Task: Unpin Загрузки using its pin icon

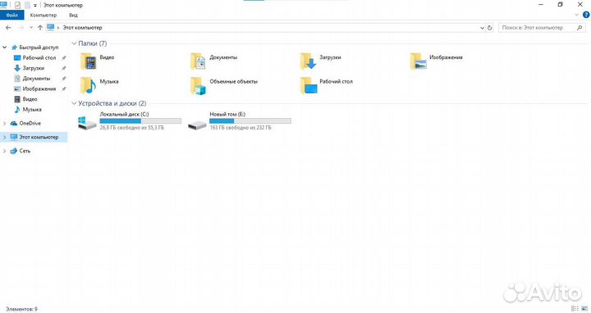Action: pyautogui.click(x=64, y=68)
